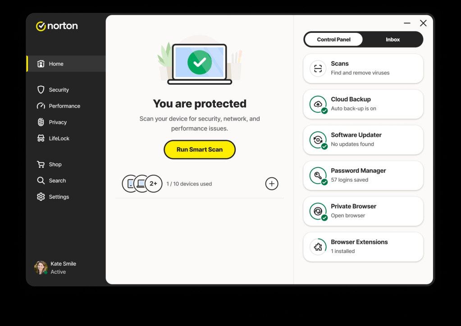Click 'Find and remove viruses' text
Screen dimensions: 461x326
(x=360, y=73)
